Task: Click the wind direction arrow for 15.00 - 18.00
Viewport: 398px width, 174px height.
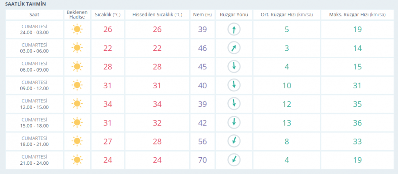Action: (x=234, y=123)
